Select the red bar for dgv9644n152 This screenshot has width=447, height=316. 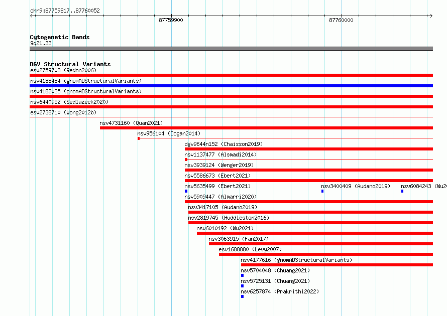(x=309, y=149)
